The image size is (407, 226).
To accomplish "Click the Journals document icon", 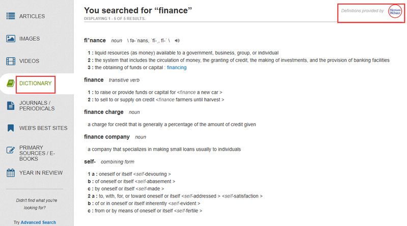I will click(x=11, y=105).
